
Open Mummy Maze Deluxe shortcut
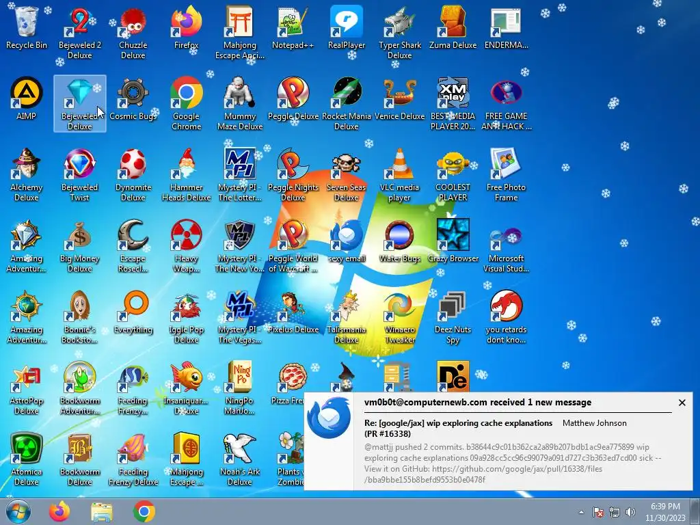click(x=240, y=104)
